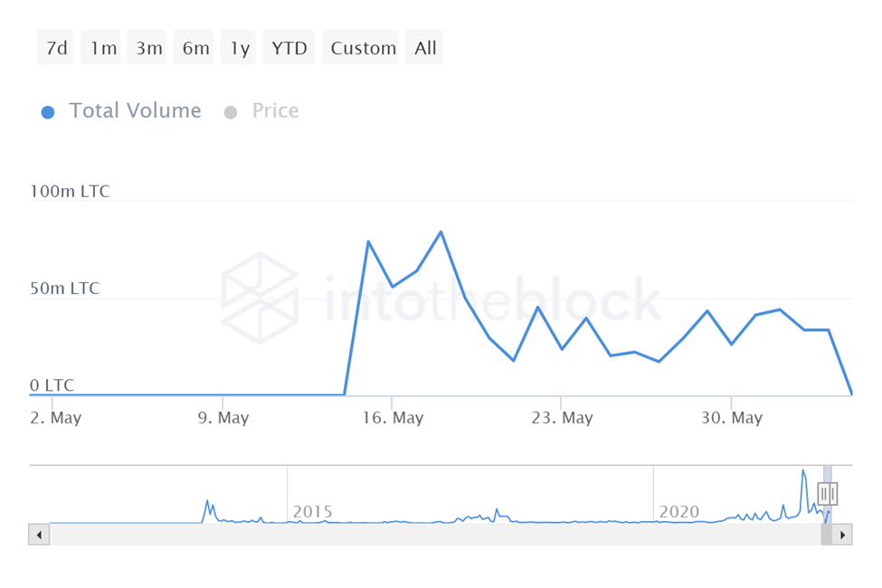The height and width of the screenshot is (588, 882).
Task: Click the intotheblock cube logo watermark
Action: coord(261,298)
